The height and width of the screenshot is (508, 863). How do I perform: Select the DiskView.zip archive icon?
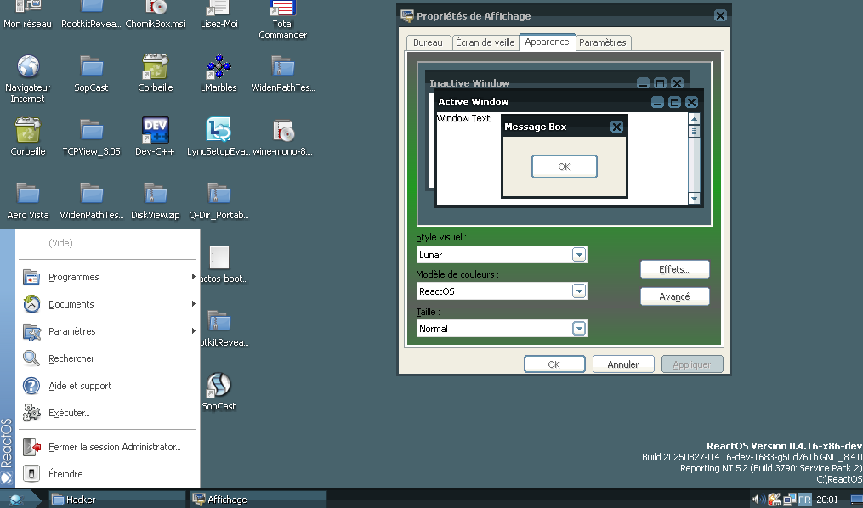[156, 194]
